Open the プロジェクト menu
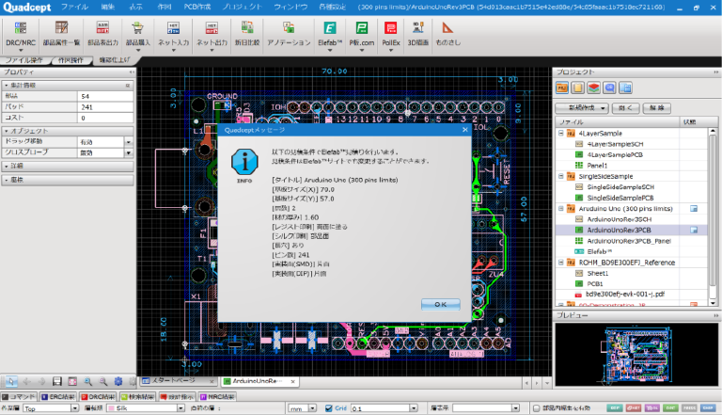This screenshot has height=415, width=722. click(243, 7)
